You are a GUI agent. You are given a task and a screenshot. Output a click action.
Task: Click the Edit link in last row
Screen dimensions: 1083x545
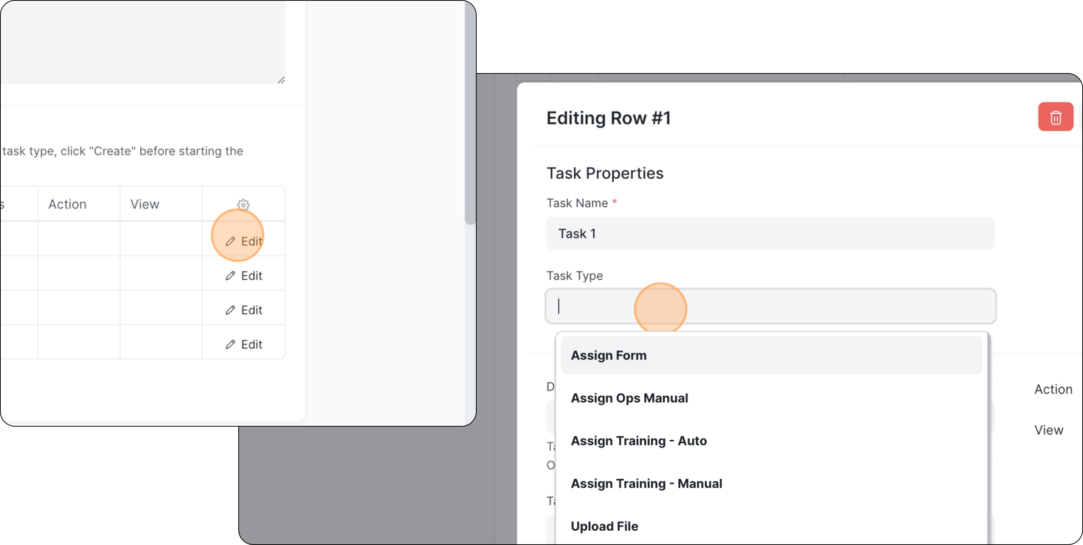[x=252, y=344]
